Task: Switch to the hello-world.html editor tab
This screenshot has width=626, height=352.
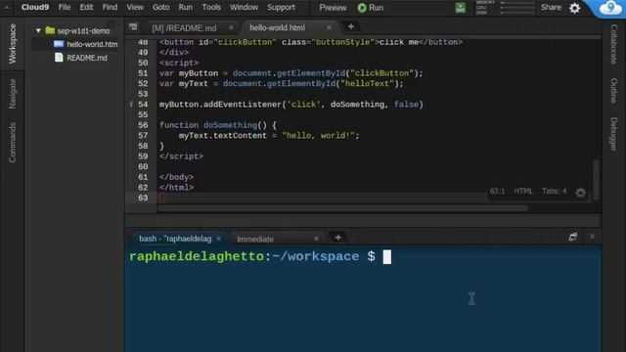Action: (278, 27)
